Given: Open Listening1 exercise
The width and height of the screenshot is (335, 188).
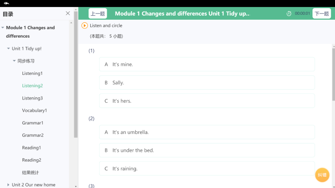Looking at the screenshot, I should click(32, 73).
